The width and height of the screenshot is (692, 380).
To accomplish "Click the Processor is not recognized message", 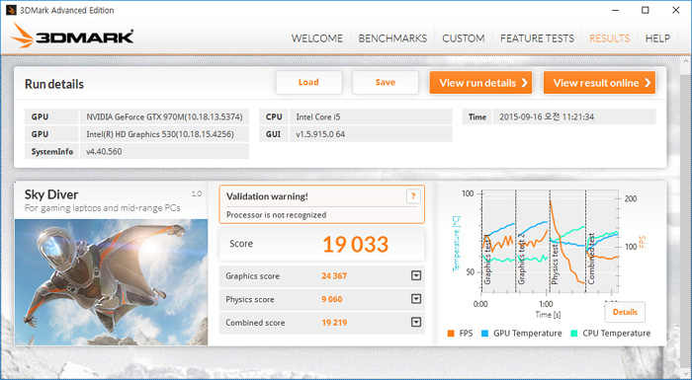I will coord(276,215).
